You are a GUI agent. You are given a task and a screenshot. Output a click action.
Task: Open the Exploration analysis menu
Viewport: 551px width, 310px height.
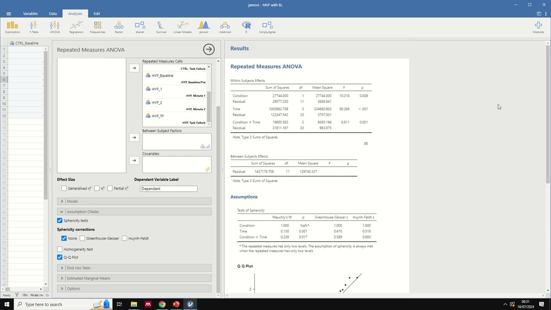(12, 28)
